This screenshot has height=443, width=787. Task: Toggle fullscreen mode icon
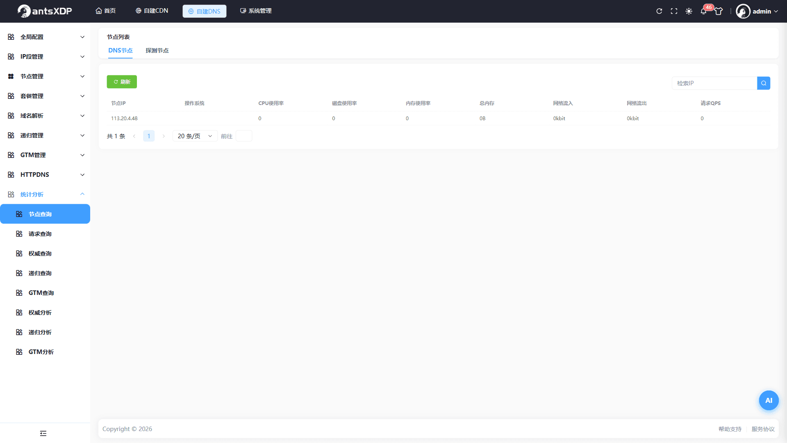click(x=674, y=11)
